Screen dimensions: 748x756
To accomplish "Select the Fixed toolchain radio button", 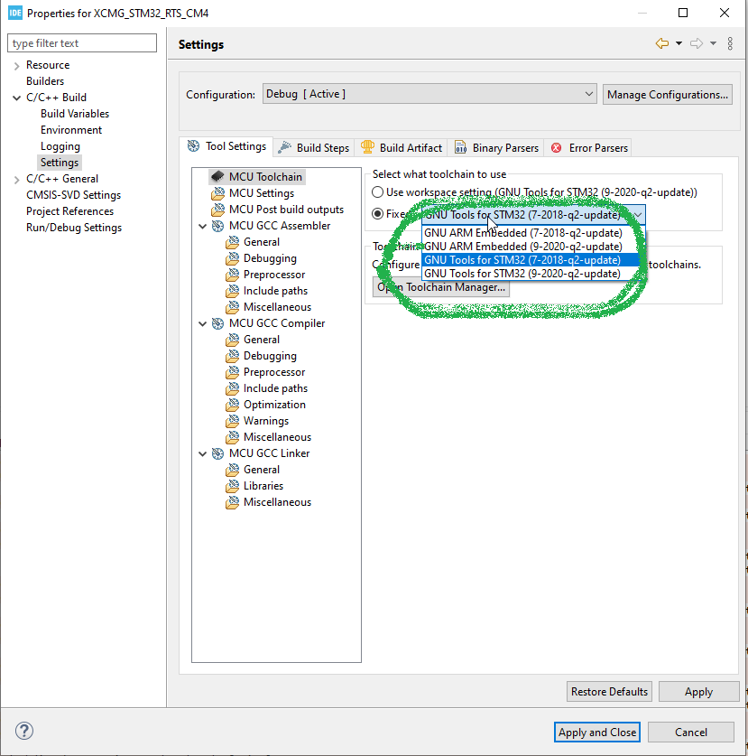I will [x=378, y=213].
